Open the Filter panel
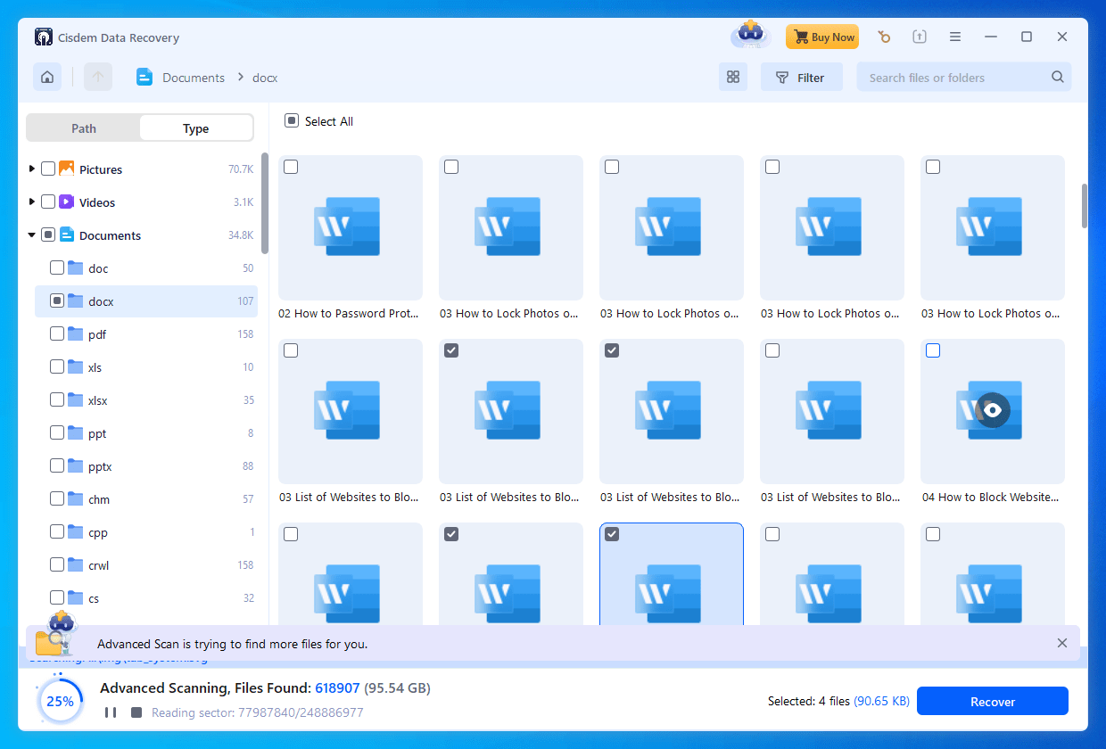Screen dimensions: 1106x749 pos(801,77)
